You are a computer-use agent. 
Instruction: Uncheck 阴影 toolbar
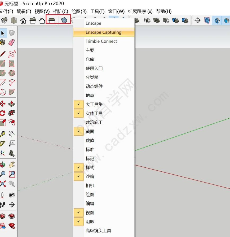104,221
